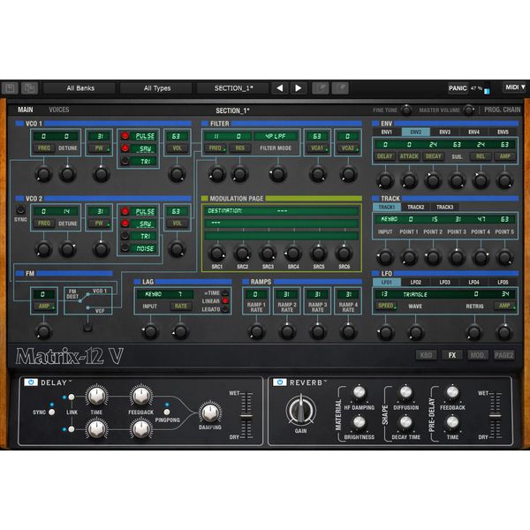Click the export preset icon
530x530 pixels.
[x=340, y=88]
